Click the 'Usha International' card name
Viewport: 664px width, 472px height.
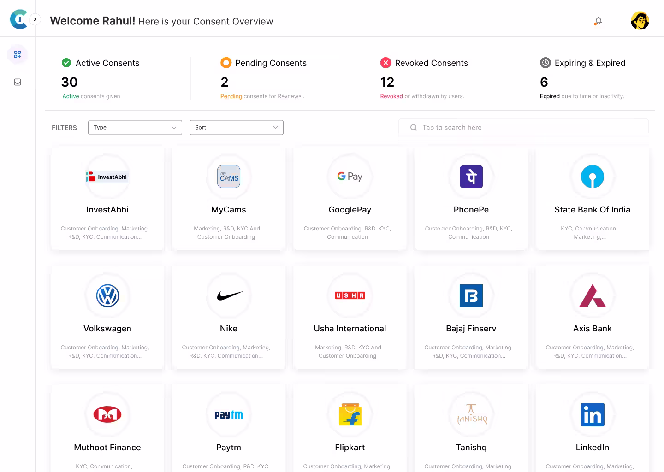point(350,329)
